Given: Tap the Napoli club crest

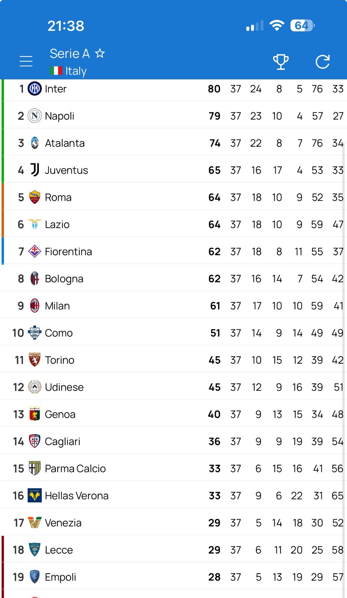Looking at the screenshot, I should tap(35, 116).
